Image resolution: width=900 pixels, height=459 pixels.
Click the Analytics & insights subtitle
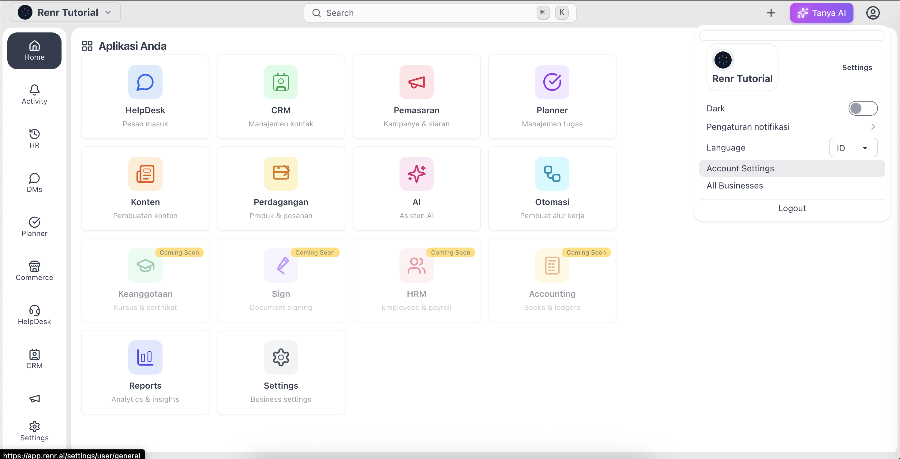point(145,399)
